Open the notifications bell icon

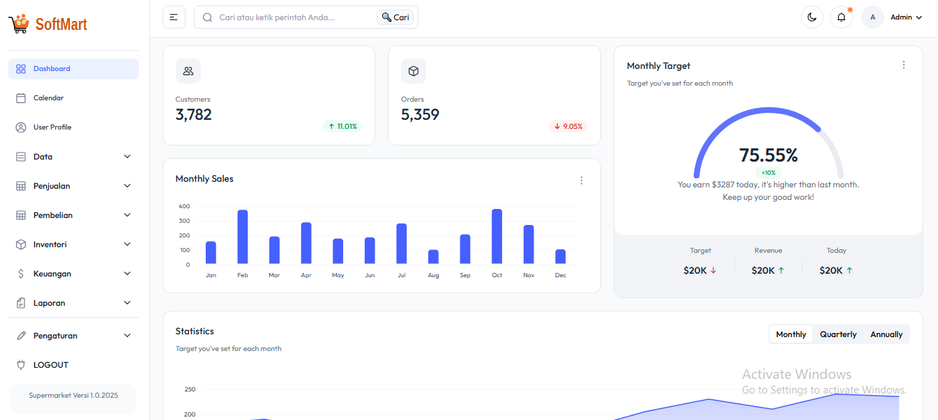click(x=841, y=17)
